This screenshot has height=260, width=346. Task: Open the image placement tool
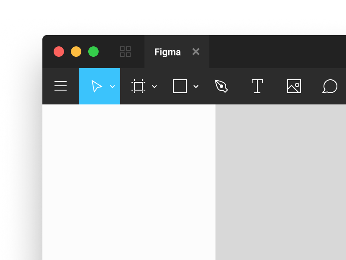294,86
